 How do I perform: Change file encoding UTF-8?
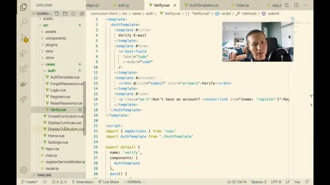pyautogui.click(x=276, y=182)
